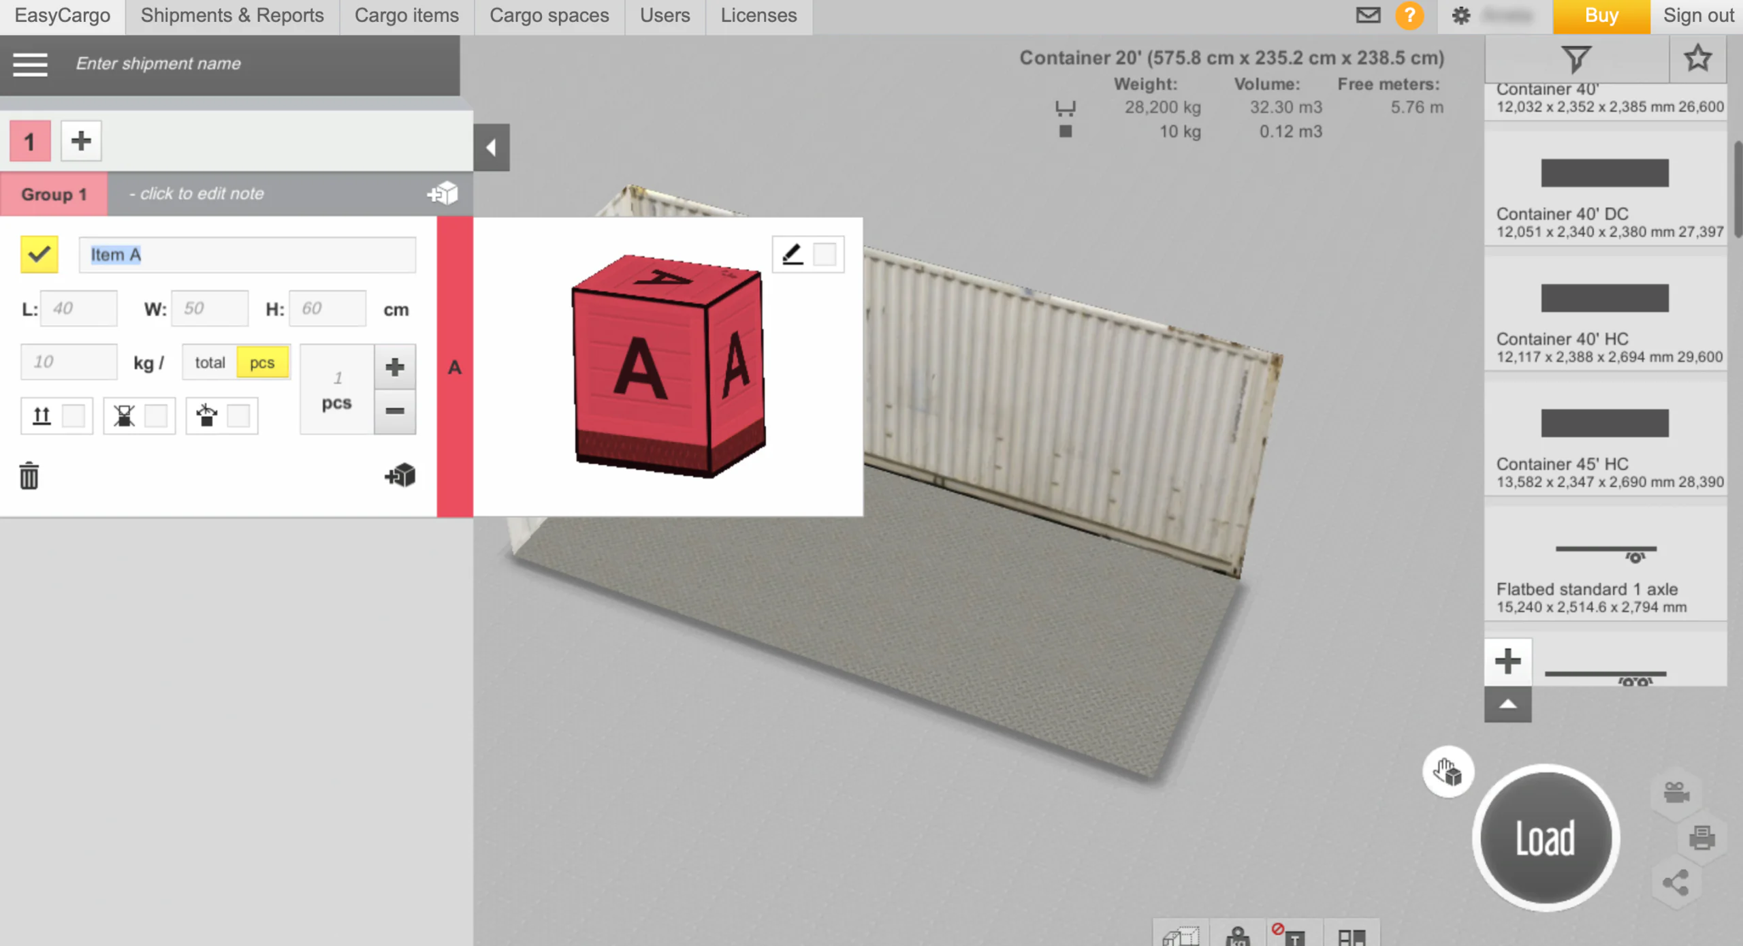Open the hamburger menu next to shipment name

tap(30, 65)
